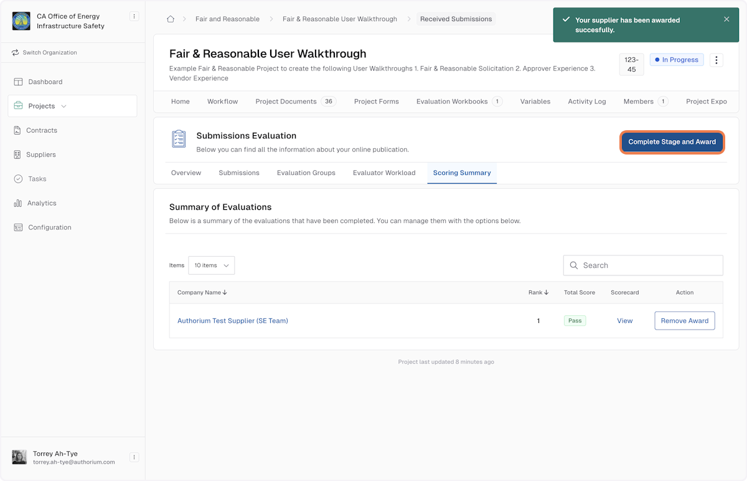Click the Dashboard layout icon
Viewport: 747px width, 481px height.
point(18,82)
